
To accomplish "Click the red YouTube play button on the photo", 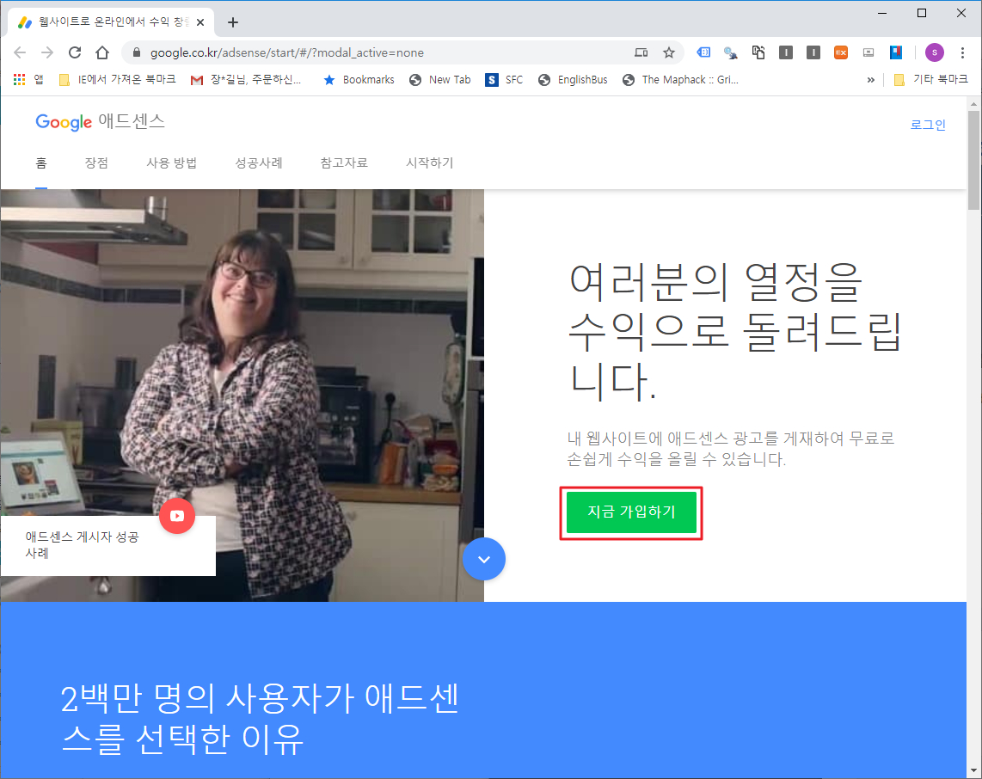I will click(177, 516).
